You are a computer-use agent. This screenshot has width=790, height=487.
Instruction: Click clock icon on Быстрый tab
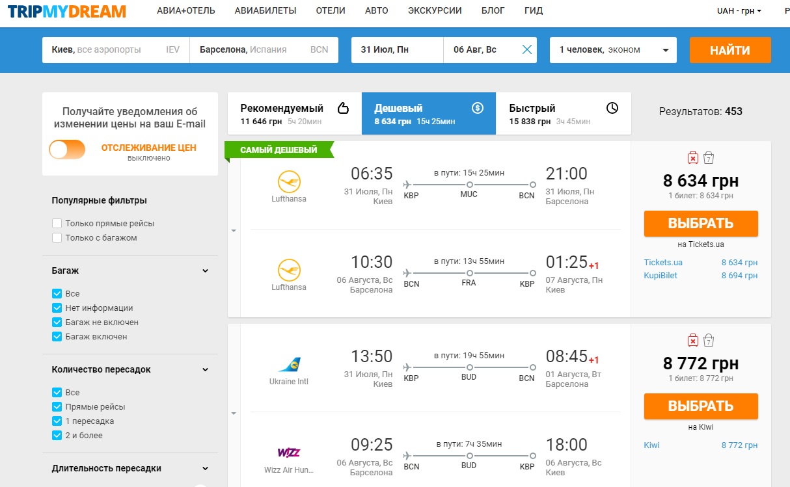click(x=612, y=108)
